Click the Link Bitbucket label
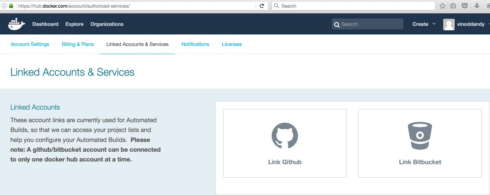 (420, 162)
